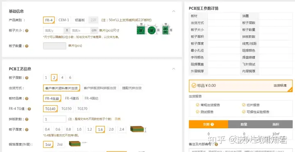
Task: Set board thickness to 1.2
Action: [90, 129]
